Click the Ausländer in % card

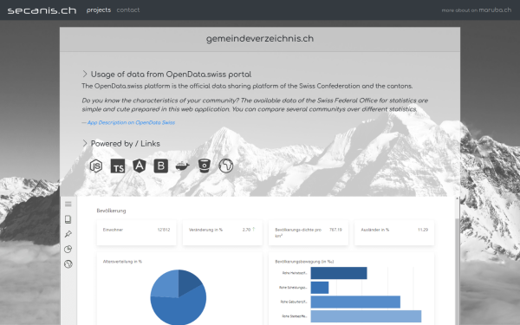point(394,233)
